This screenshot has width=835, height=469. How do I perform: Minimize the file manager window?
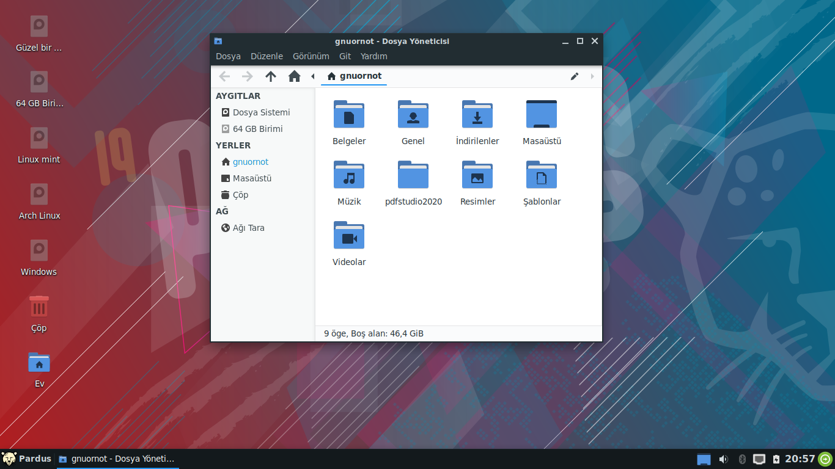point(566,41)
